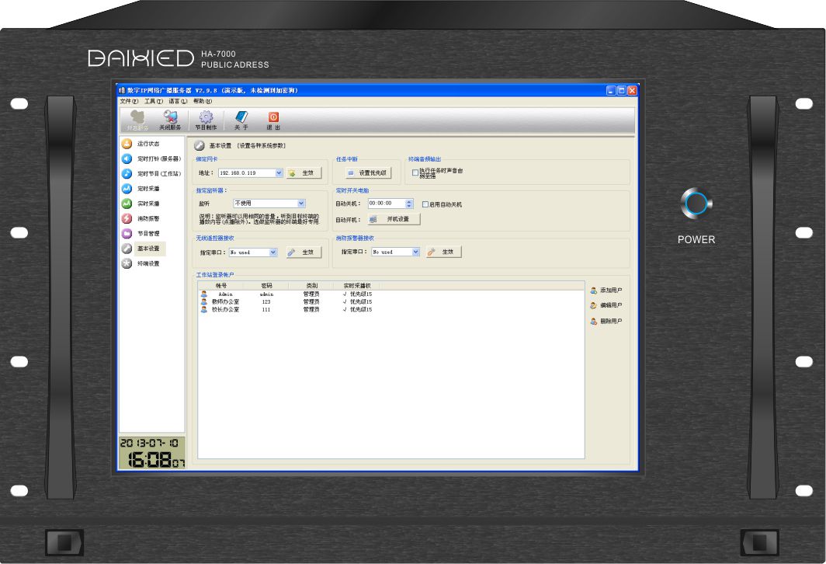The width and height of the screenshot is (826, 564).
Task: Click the 关闭服务 (stop service) toolbar icon
Action: [170, 120]
